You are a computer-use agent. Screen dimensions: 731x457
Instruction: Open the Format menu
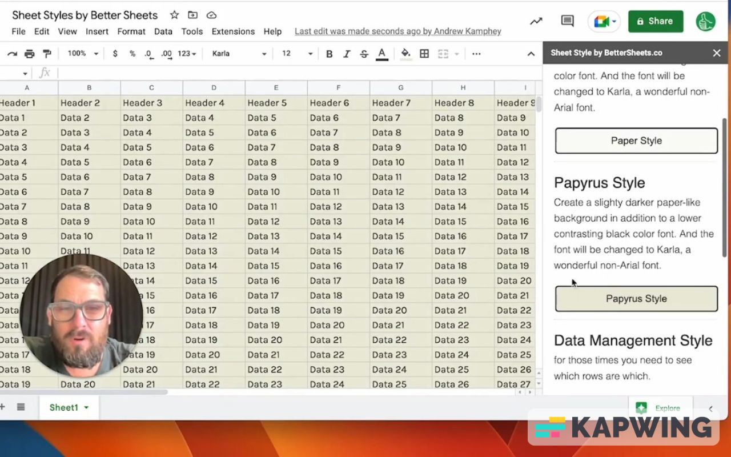[x=131, y=31]
